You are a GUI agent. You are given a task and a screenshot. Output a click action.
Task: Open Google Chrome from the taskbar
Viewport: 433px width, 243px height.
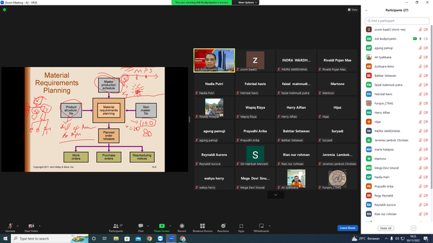point(149,238)
